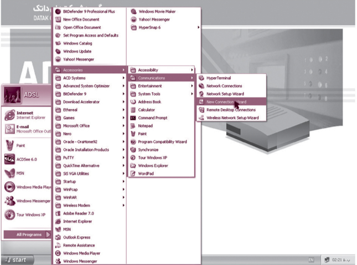Click the Internet Explorer icon in Start menu
Viewport: 357px width, 265px height.
click(x=9, y=115)
